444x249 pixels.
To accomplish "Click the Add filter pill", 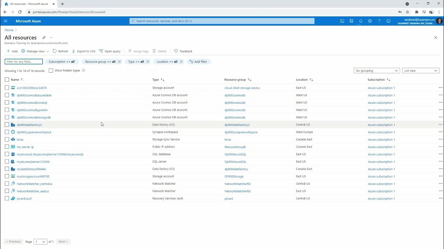I will point(198,62).
